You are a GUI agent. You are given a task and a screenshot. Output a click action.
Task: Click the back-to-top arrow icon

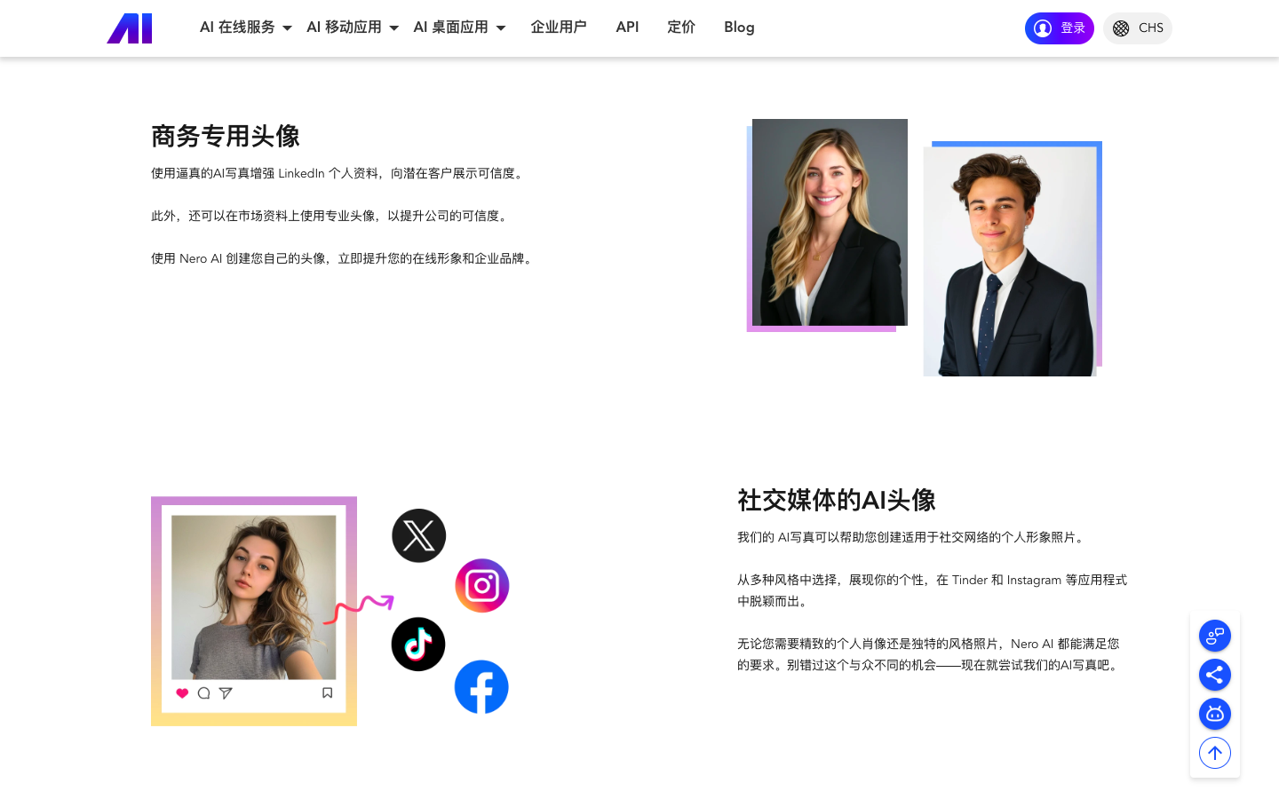(1215, 753)
